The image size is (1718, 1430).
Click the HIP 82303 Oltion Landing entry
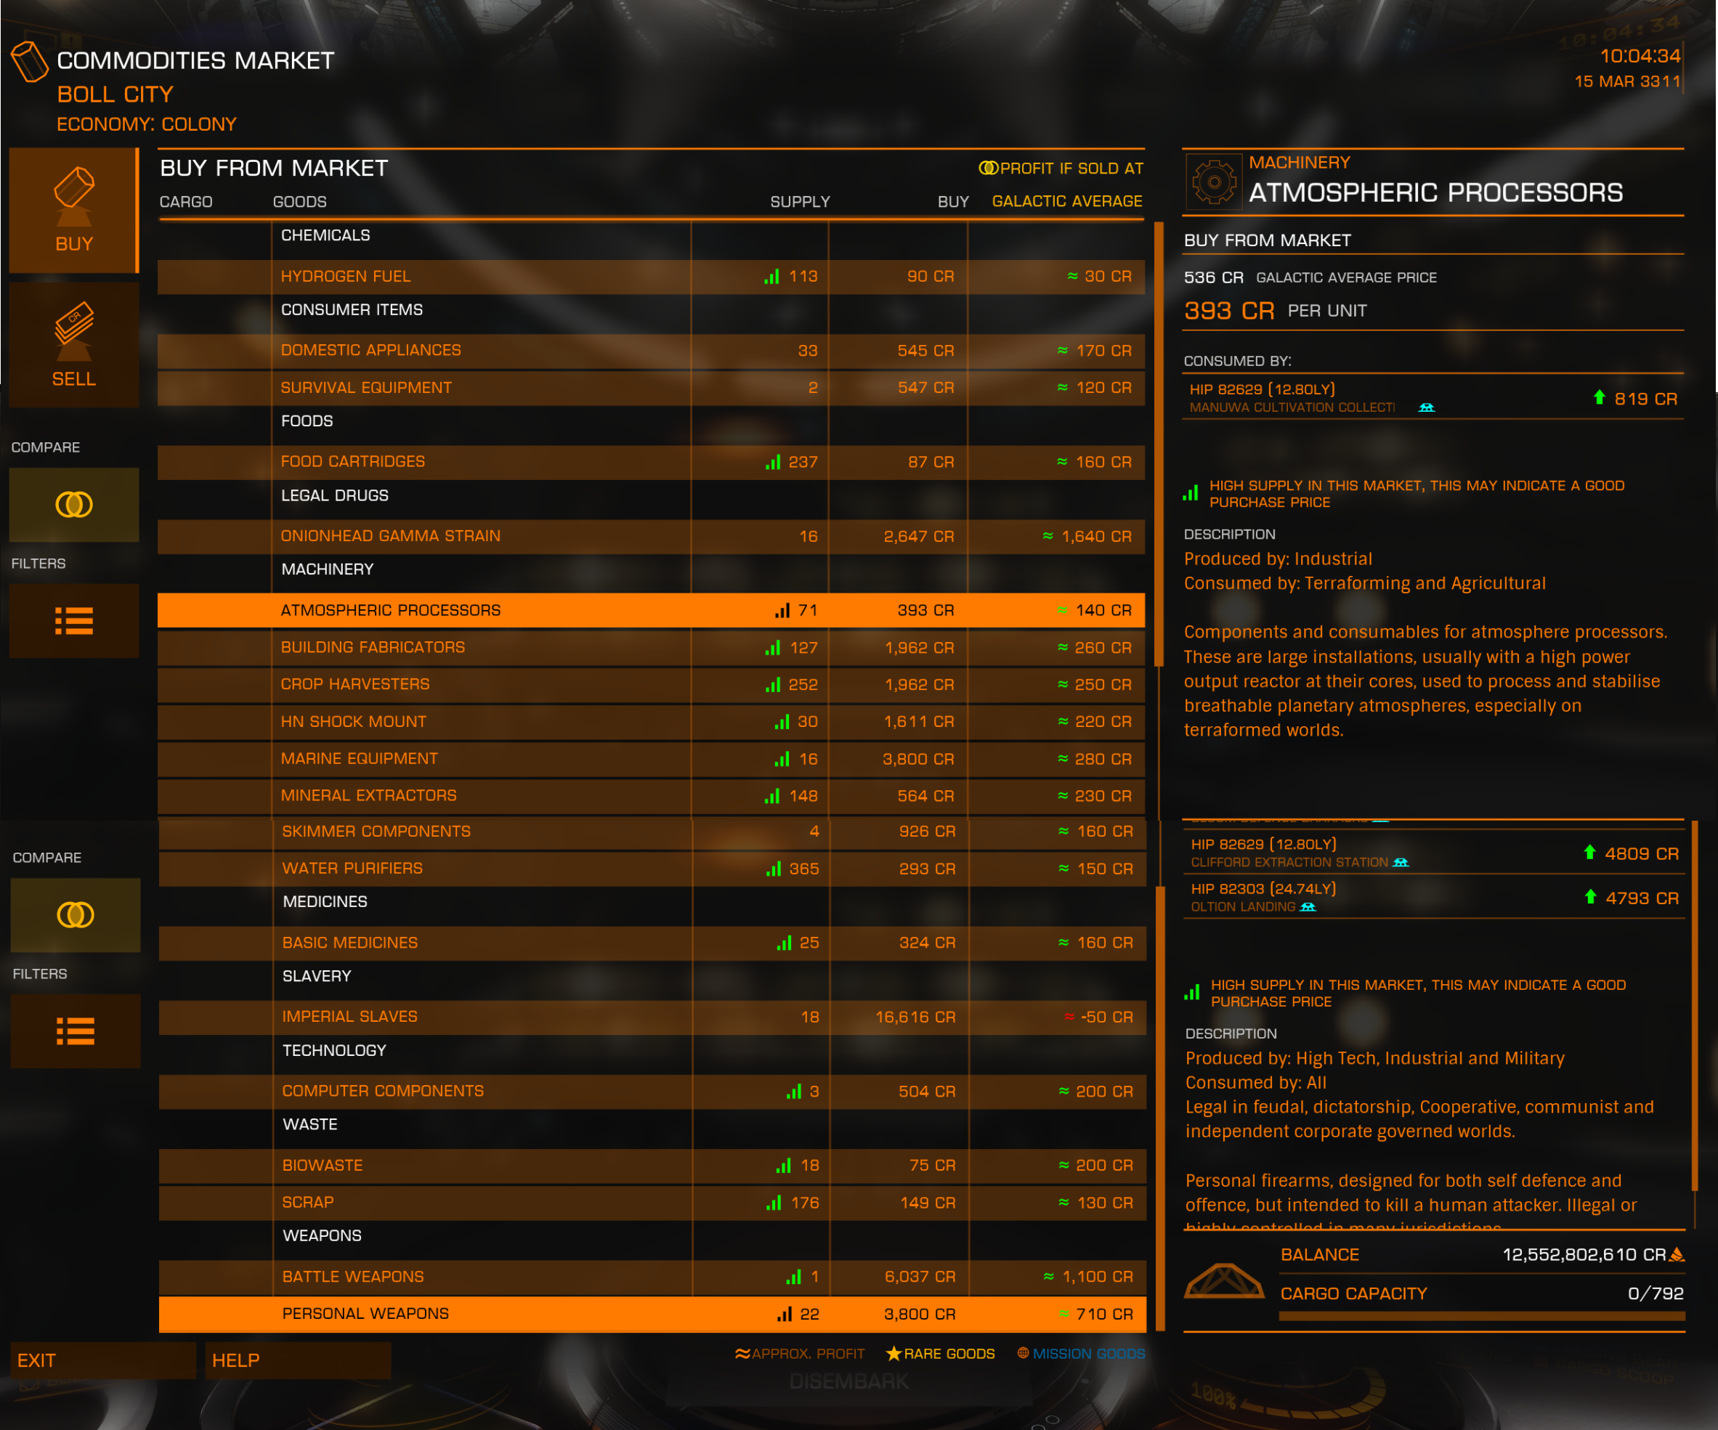pyautogui.click(x=1433, y=897)
